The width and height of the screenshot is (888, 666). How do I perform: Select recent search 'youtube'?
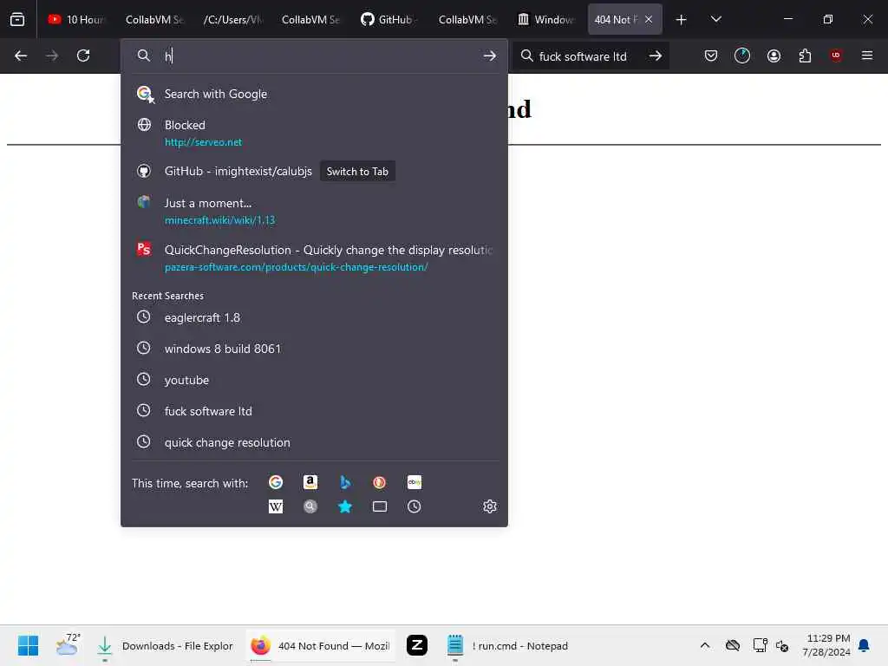[314, 380]
